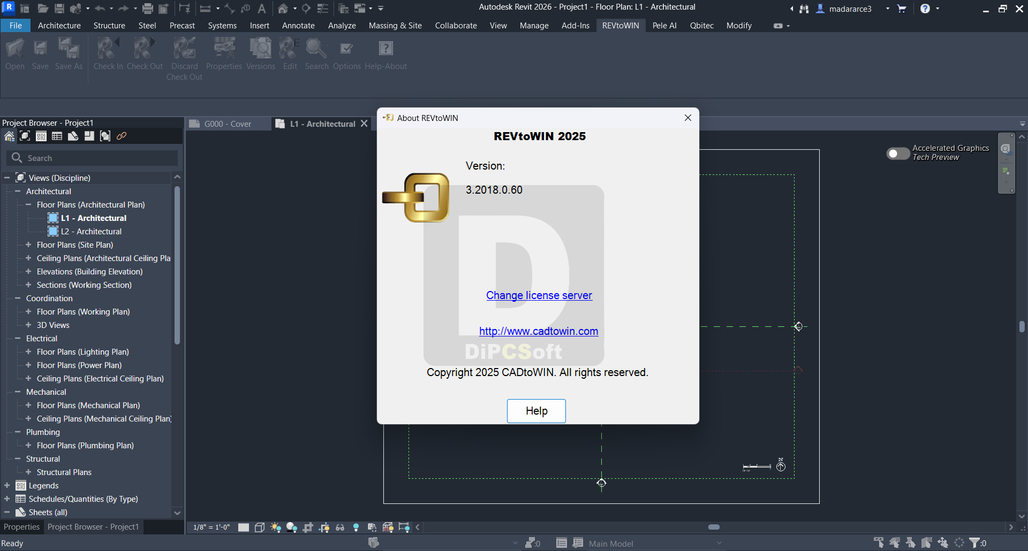Viewport: 1028px width, 551px height.
Task: Expand Schedules/Quantities (By Type) node
Action: [7, 499]
